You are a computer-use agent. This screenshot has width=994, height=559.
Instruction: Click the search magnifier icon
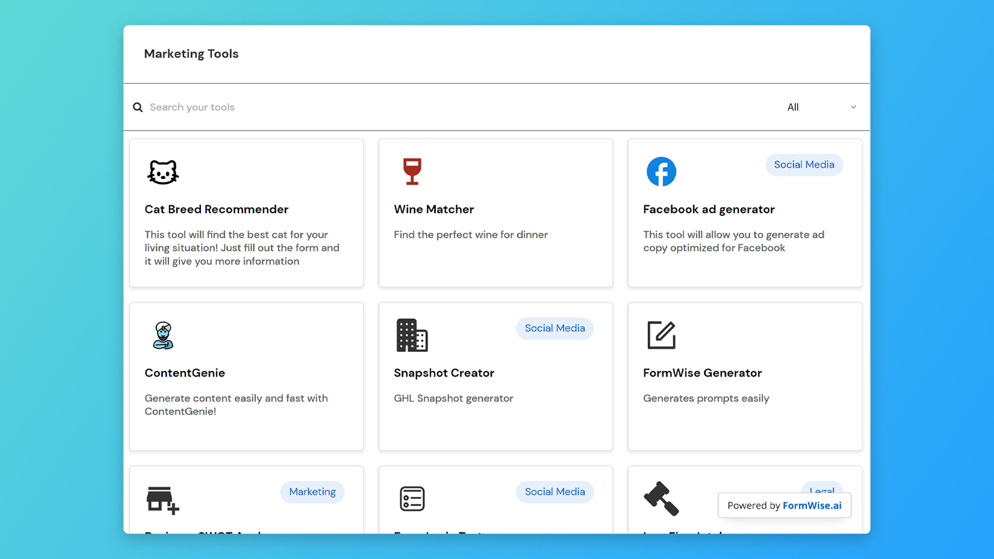pyautogui.click(x=138, y=107)
